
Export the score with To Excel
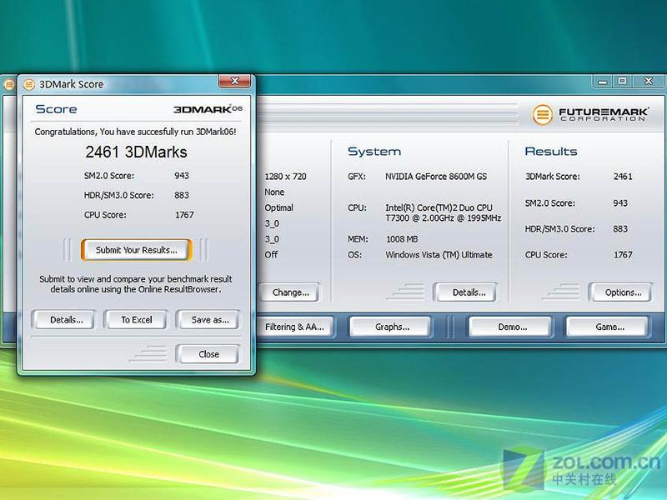tap(136, 320)
